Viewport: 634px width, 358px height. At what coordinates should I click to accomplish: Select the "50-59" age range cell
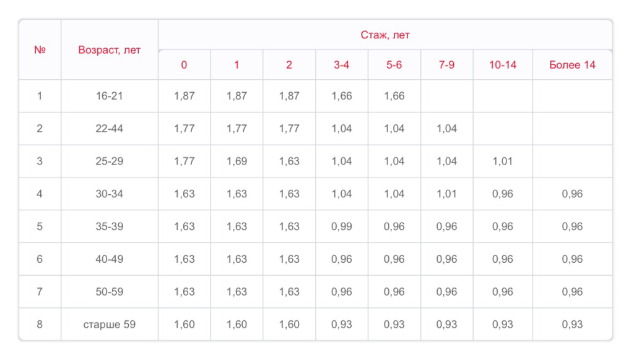tap(110, 291)
